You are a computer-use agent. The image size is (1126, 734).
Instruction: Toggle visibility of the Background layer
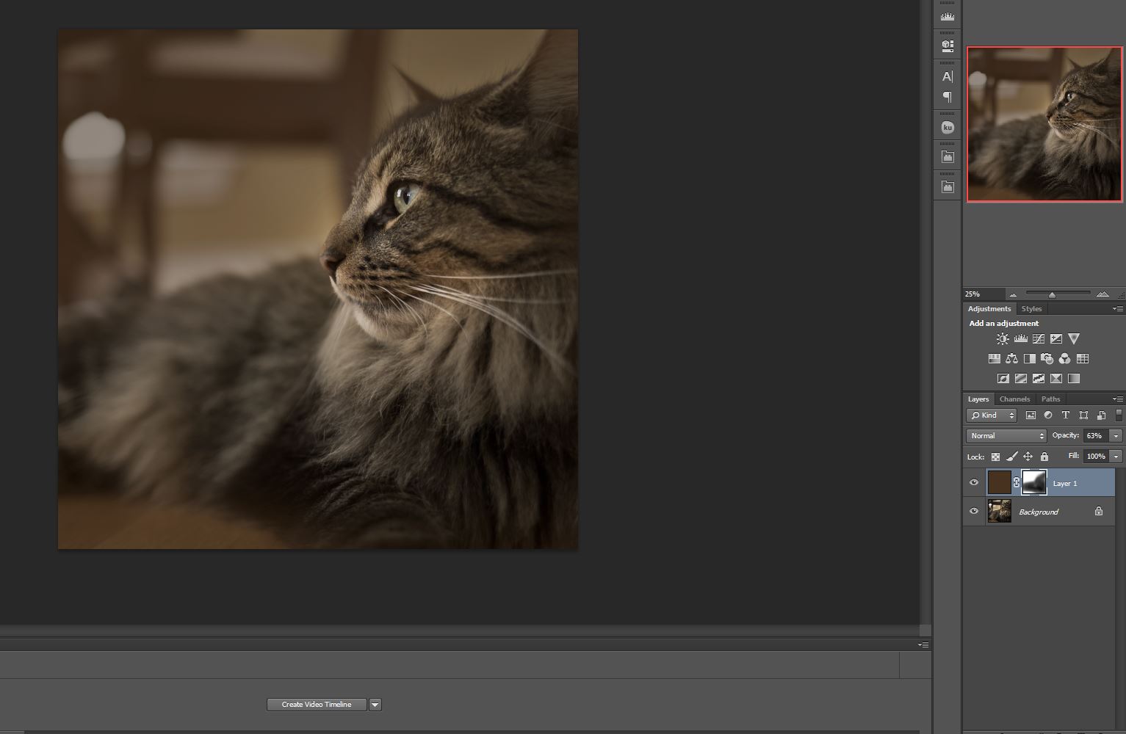coord(974,511)
